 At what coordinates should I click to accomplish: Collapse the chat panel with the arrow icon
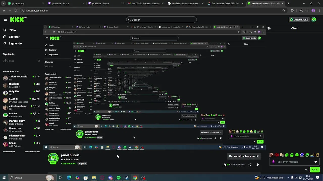pos(269,28)
